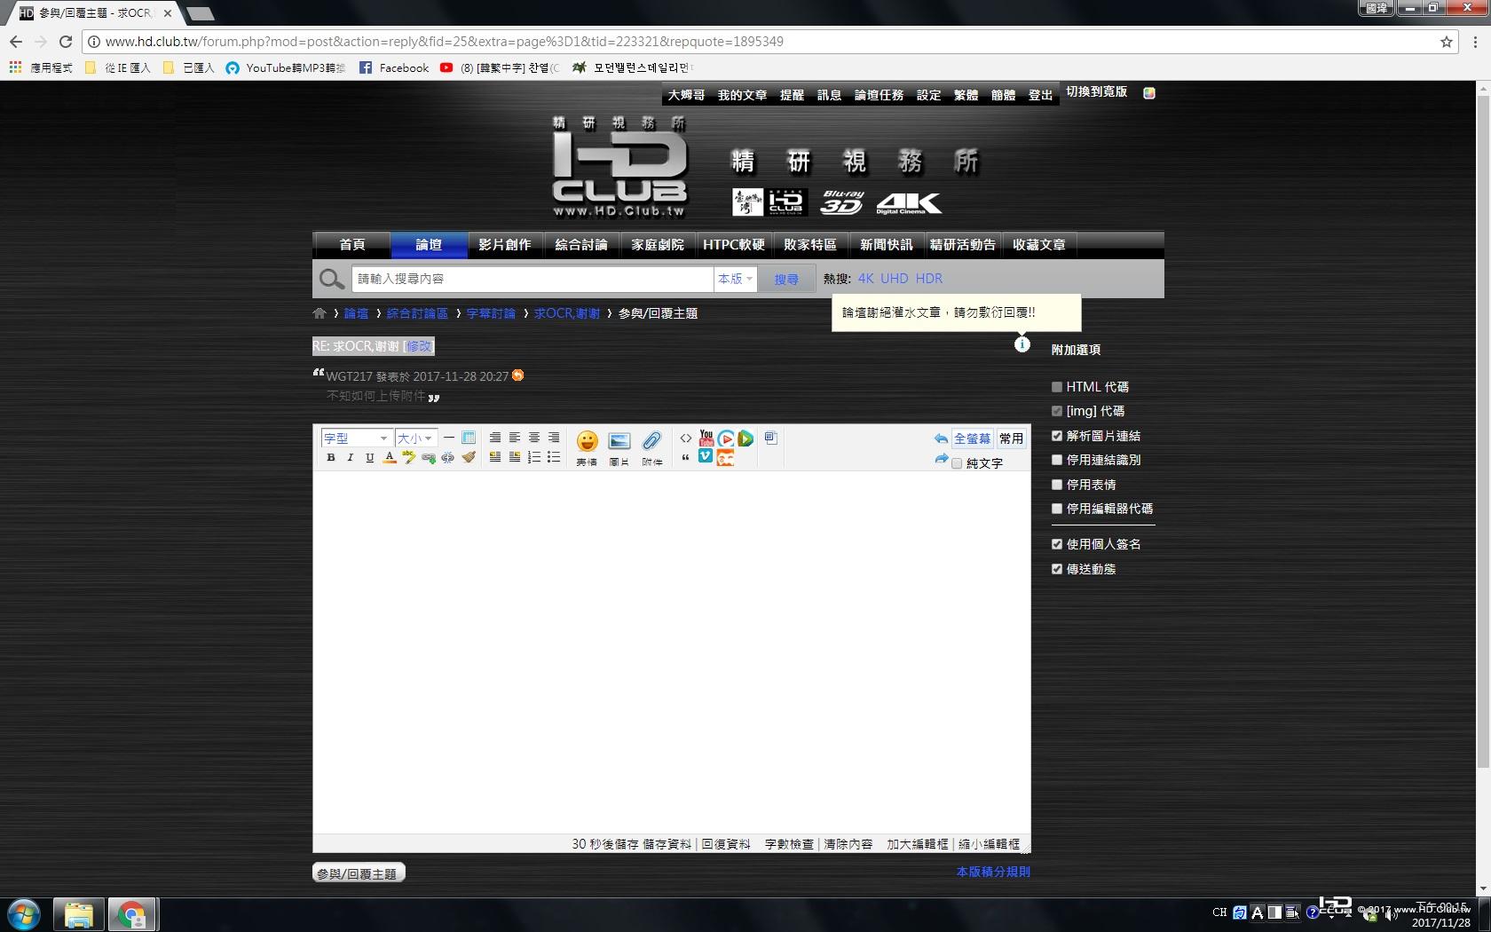Viewport: 1491px width, 932px height.
Task: Insert a horizontal rule line
Action: coord(449,438)
